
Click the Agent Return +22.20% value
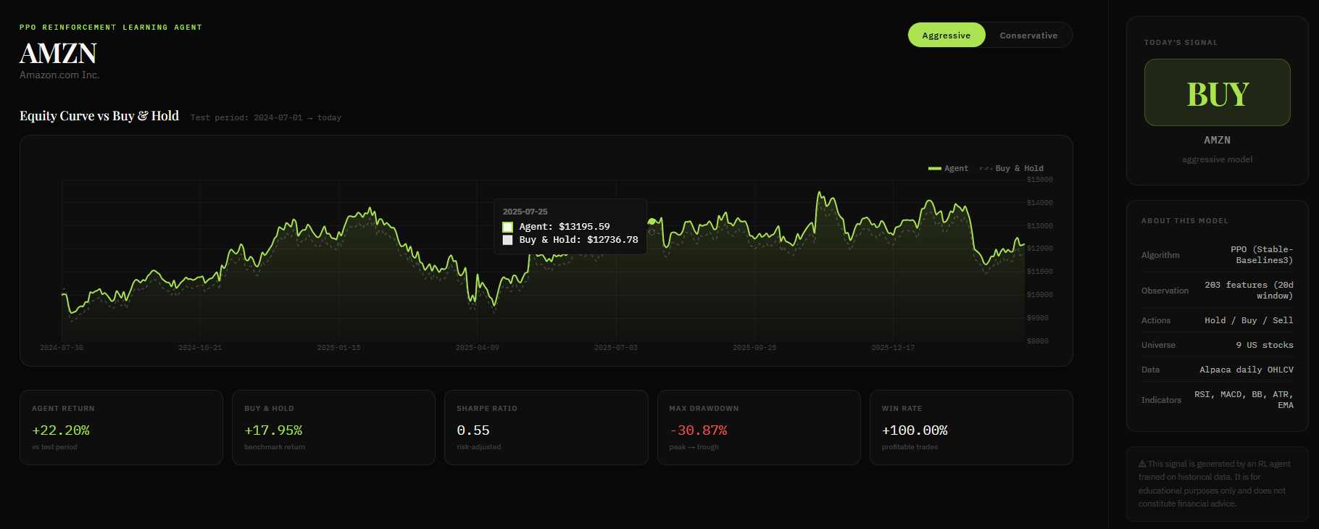tap(61, 430)
